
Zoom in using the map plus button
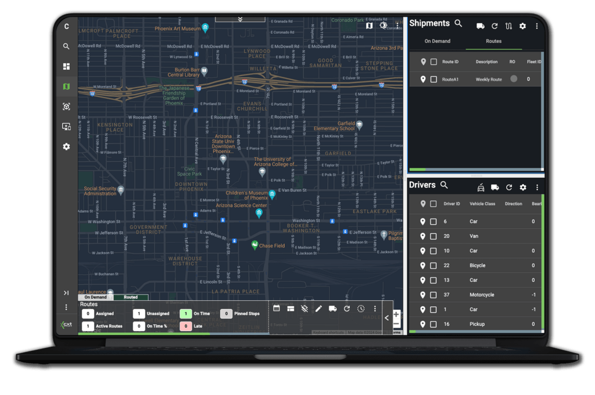coord(396,314)
